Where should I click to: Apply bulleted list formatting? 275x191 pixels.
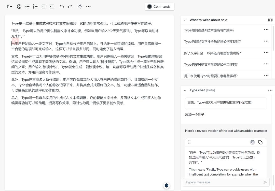(27, 7)
